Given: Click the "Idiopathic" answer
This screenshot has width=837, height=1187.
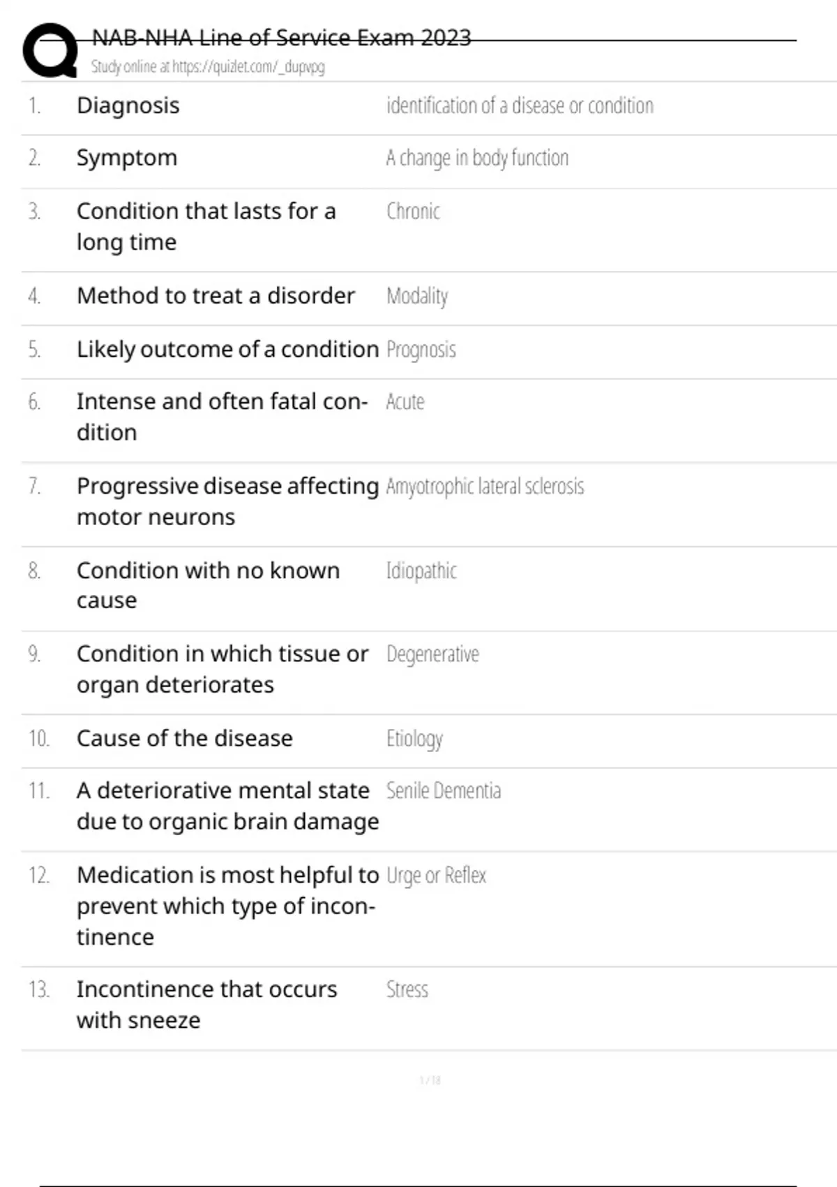Looking at the screenshot, I should pyautogui.click(x=421, y=570).
